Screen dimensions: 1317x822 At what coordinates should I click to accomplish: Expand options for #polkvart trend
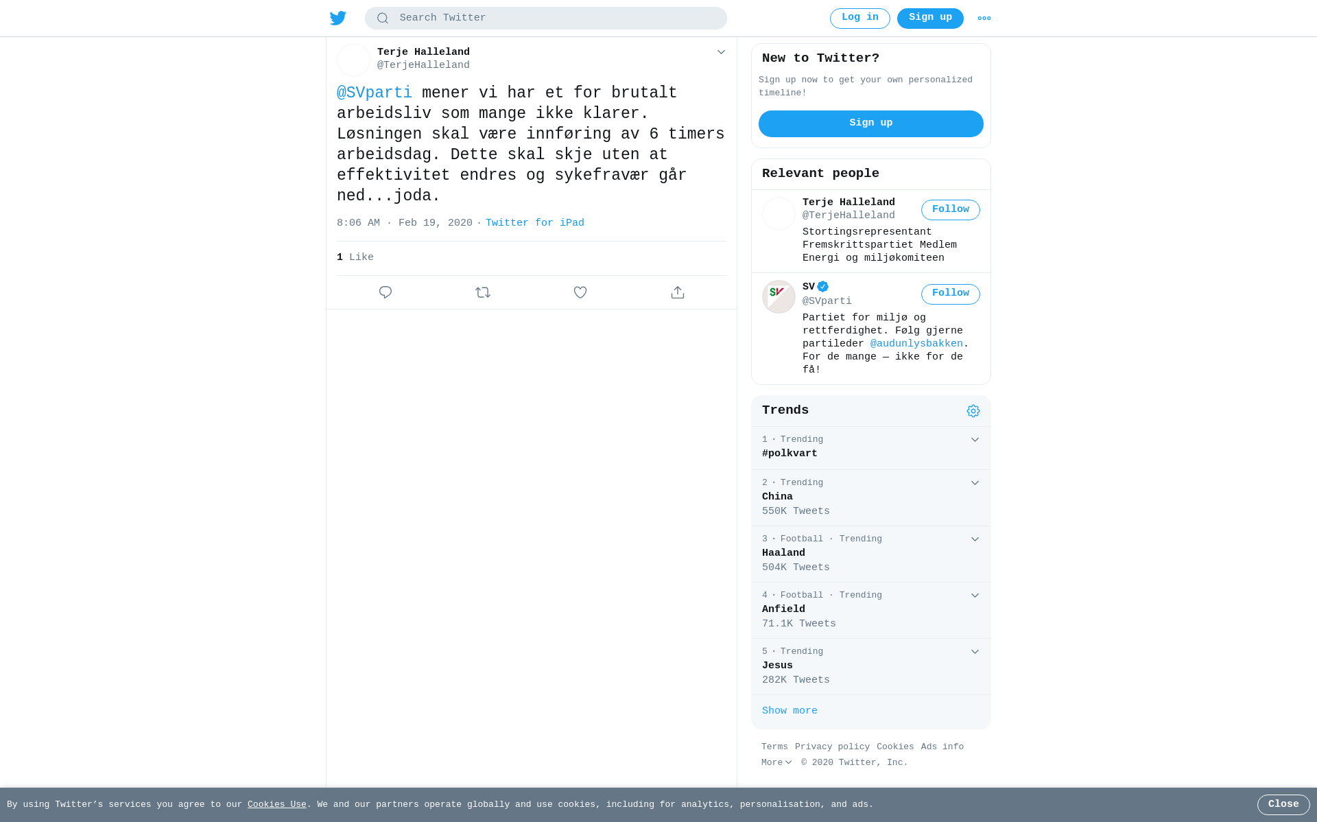click(975, 440)
